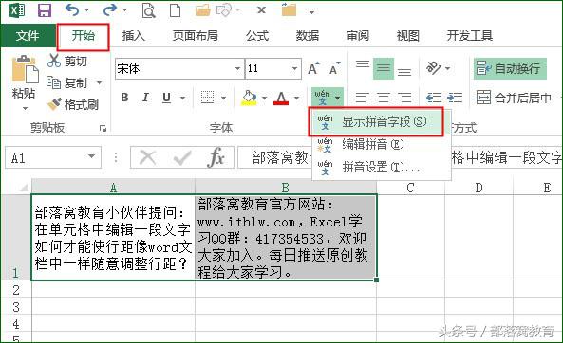Screen dimensions: 563x343
Task: Apply red font color
Action: (x=281, y=98)
